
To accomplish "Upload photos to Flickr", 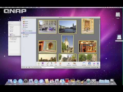I will (94, 64).
